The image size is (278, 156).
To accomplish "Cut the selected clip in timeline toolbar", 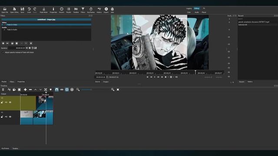I will click(9, 90).
